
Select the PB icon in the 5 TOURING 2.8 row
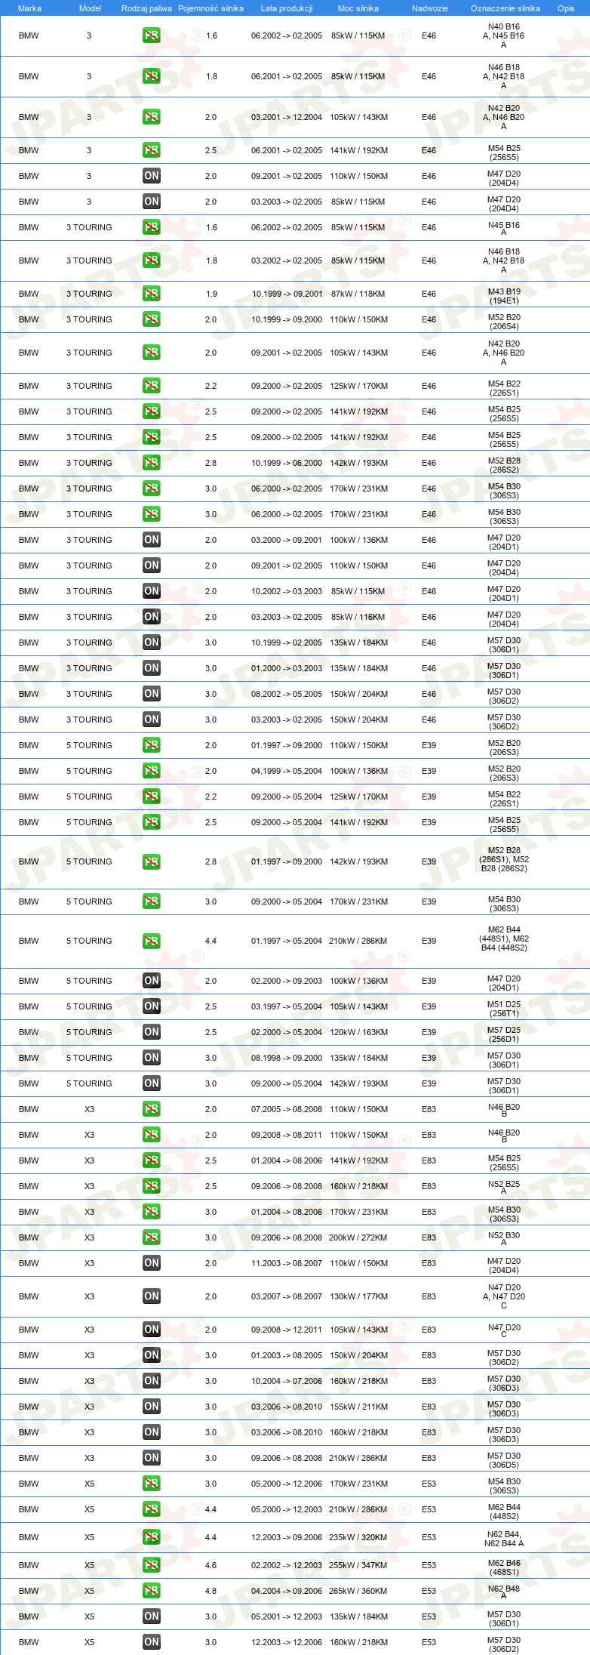coord(151,861)
